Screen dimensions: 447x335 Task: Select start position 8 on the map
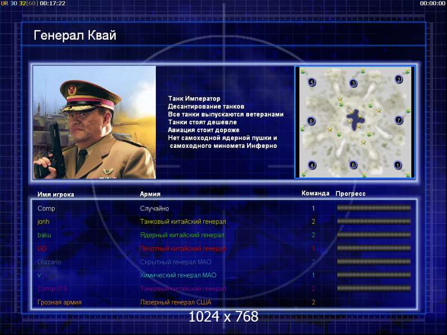311,121
